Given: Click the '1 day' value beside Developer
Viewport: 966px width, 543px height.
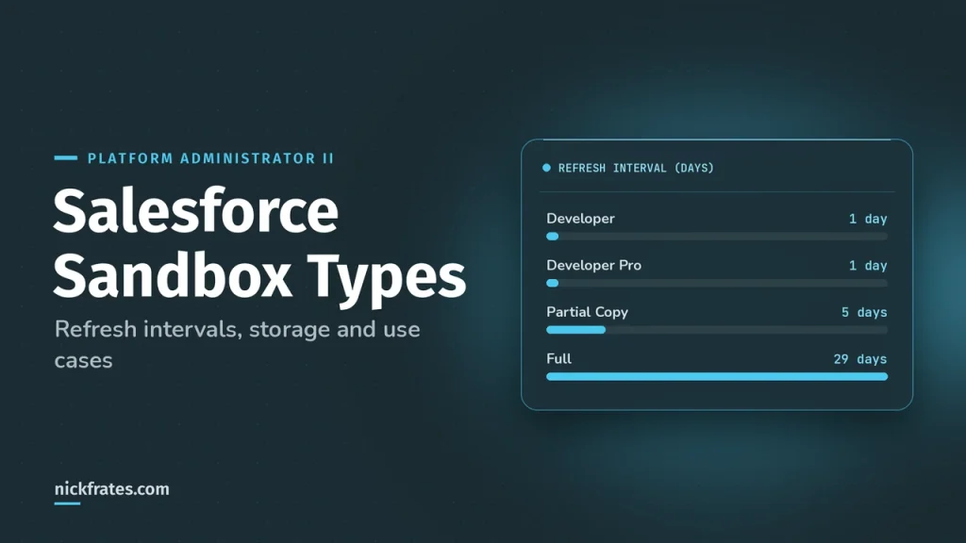Looking at the screenshot, I should click(868, 219).
